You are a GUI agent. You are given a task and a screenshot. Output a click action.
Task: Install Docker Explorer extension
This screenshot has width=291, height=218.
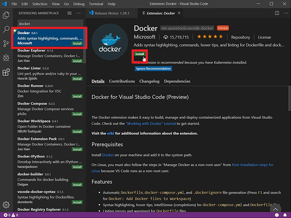[x=77, y=61]
